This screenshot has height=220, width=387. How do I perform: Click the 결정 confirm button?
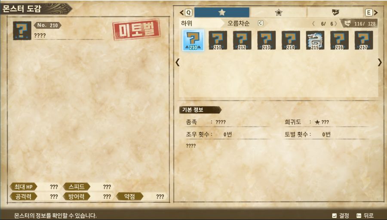pyautogui.click(x=341, y=216)
